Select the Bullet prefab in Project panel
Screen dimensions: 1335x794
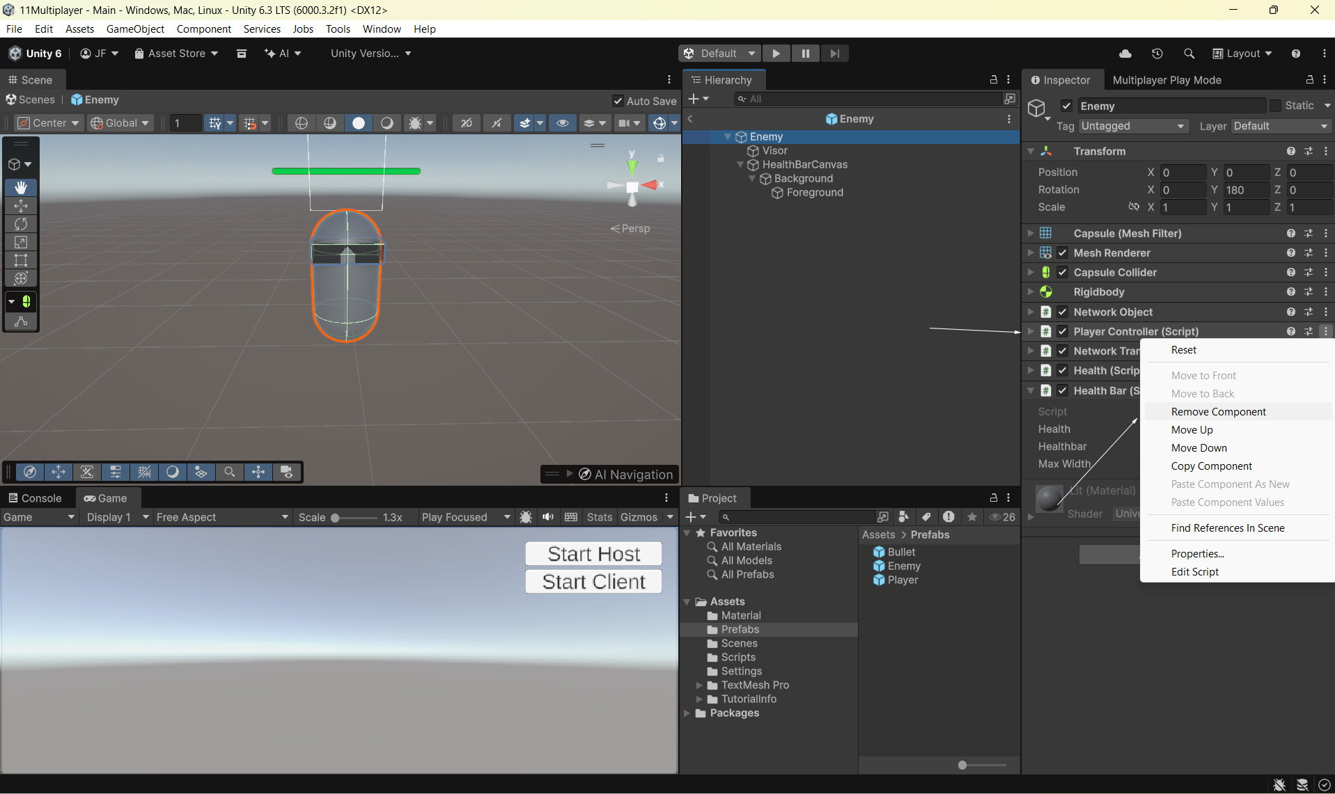[x=901, y=552]
